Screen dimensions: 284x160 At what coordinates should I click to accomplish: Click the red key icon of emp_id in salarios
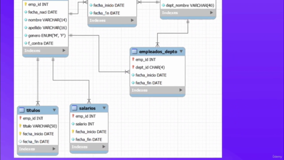tap(73, 116)
